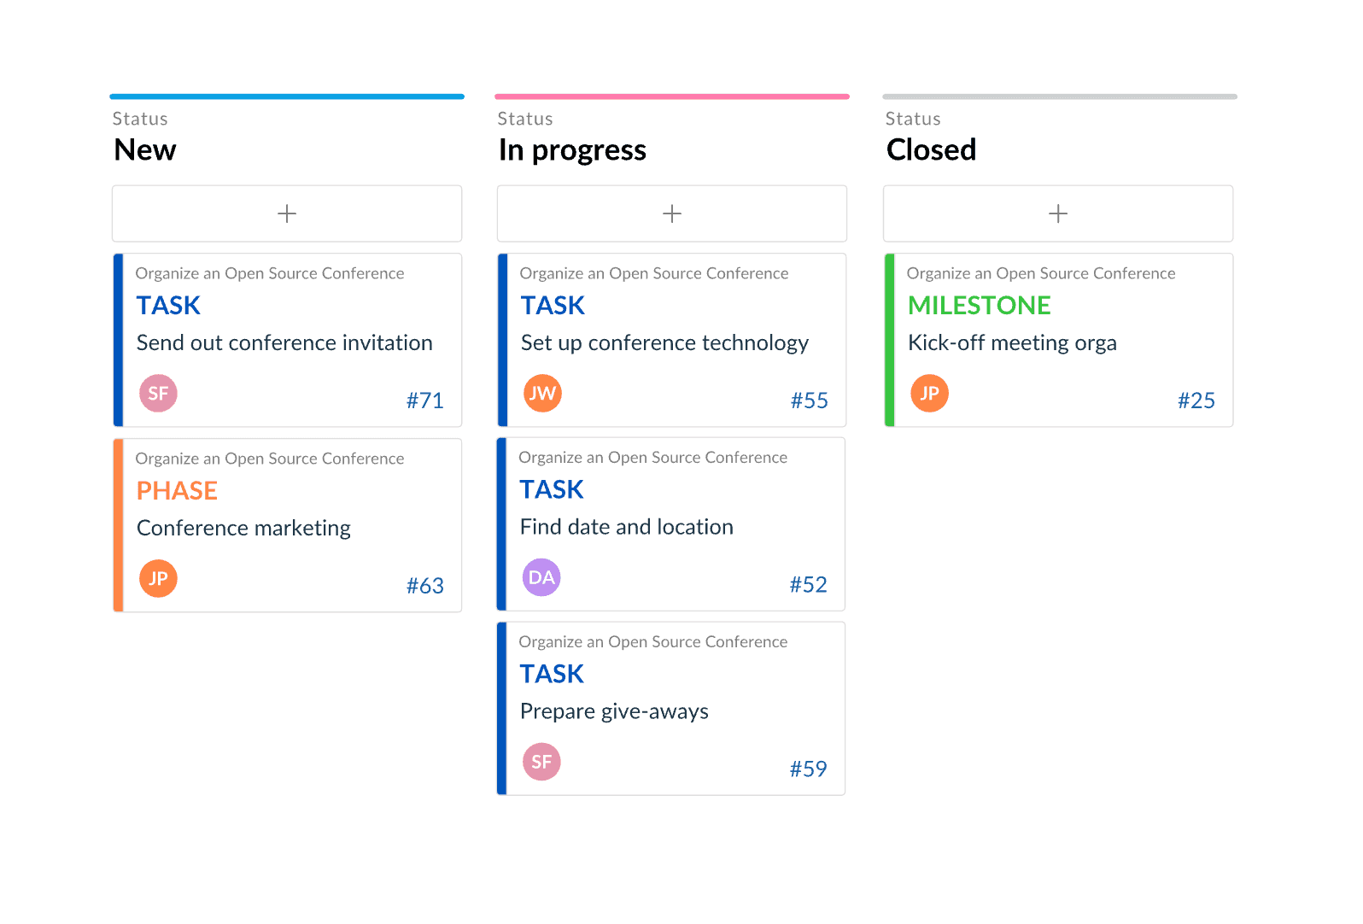The width and height of the screenshot is (1363, 924).
Task: Click SF avatar on invitation task card
Action: point(158,394)
